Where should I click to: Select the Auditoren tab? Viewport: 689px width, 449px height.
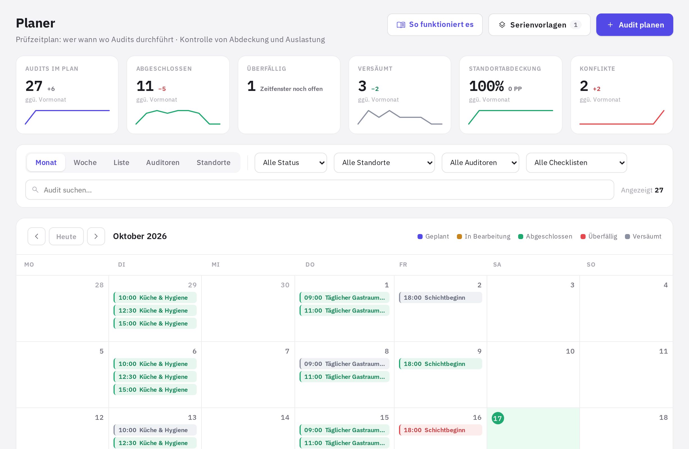point(163,162)
